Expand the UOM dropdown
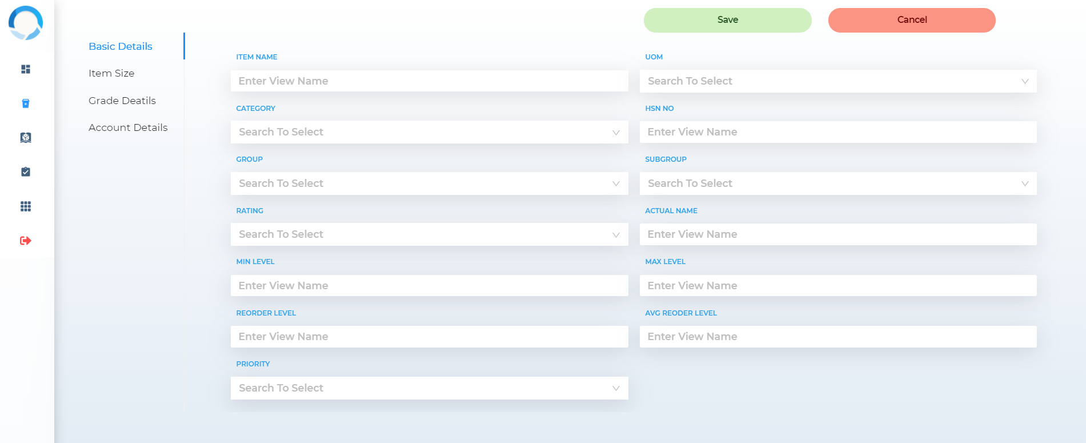Viewport: 1086px width, 443px height. click(837, 81)
